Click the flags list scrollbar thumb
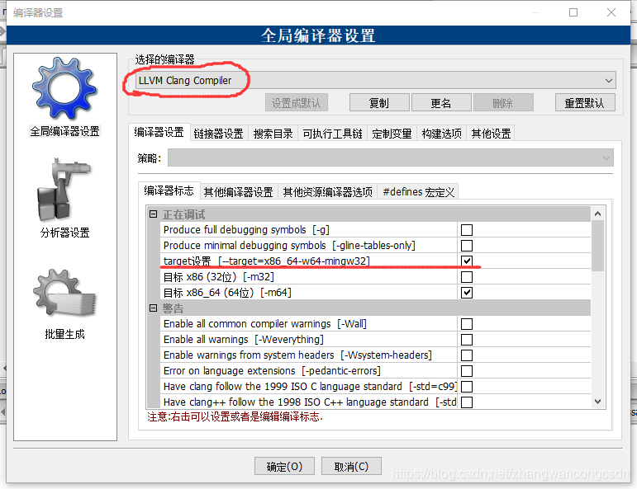 (x=597, y=246)
